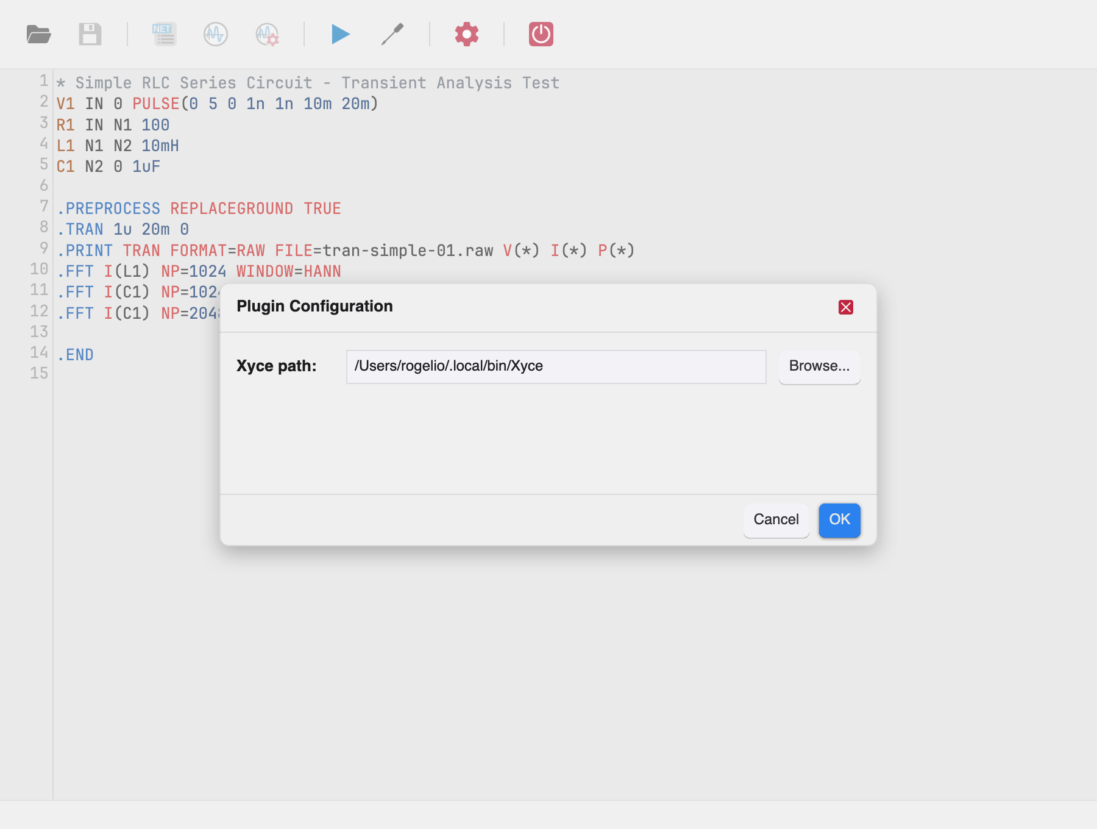This screenshot has width=1097, height=829.
Task: Click the line "R1 IN N1 100"
Action: pos(113,125)
